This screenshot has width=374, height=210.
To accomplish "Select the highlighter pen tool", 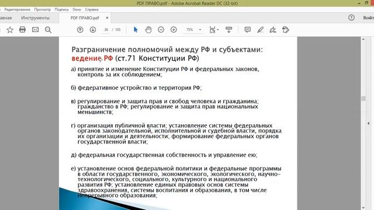I will click(260, 30).
